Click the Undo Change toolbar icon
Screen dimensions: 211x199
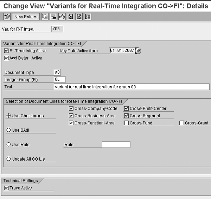coord(62,17)
